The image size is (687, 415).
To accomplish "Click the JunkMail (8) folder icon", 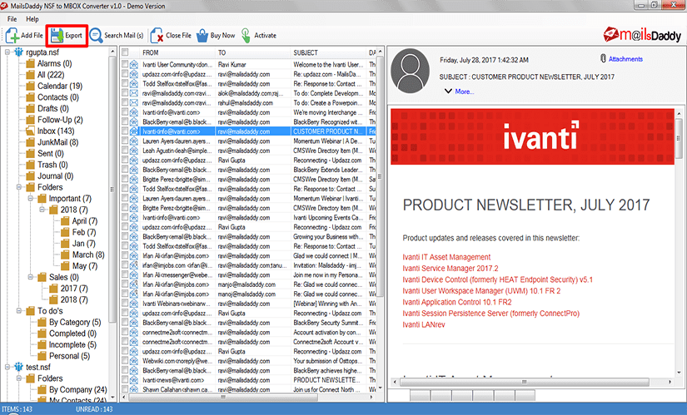I will [x=30, y=142].
